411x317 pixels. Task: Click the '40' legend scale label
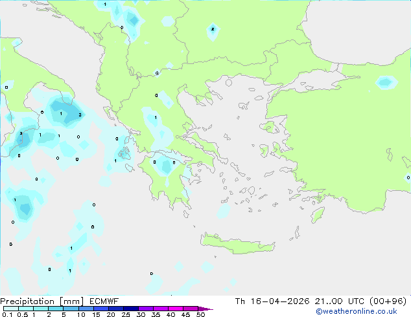(170, 314)
